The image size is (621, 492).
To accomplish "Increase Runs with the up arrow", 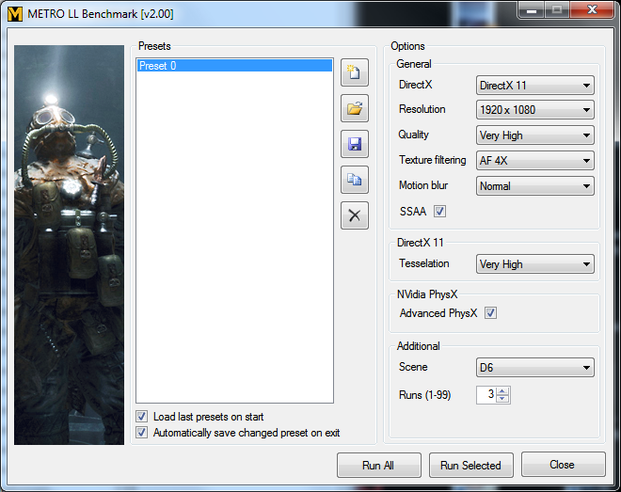I will tap(502, 390).
